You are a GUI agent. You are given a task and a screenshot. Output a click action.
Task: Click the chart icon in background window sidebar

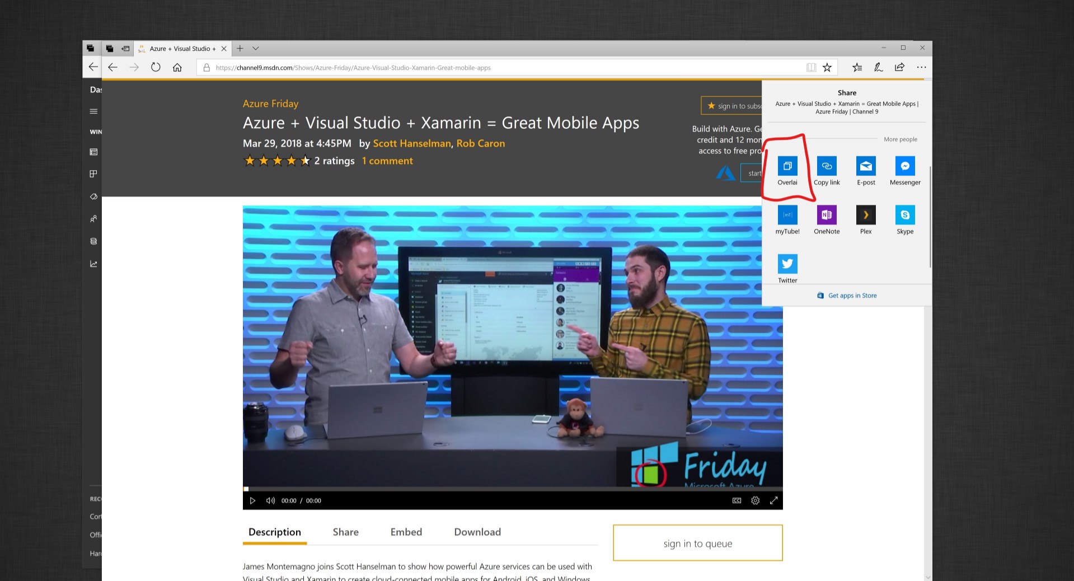[93, 264]
